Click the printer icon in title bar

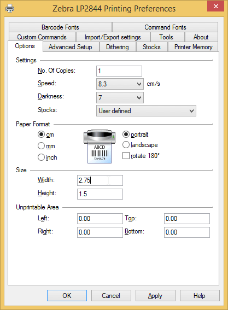coord(10,9)
